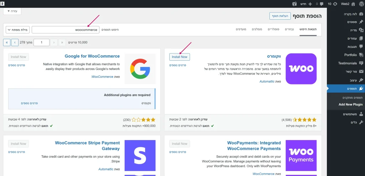Click the current page number field
Image resolution: width=365 pixels, height=176 pixels.
coord(42,42)
